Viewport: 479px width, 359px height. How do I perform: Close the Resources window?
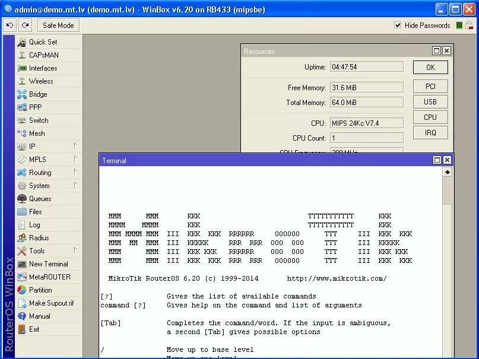pos(446,51)
